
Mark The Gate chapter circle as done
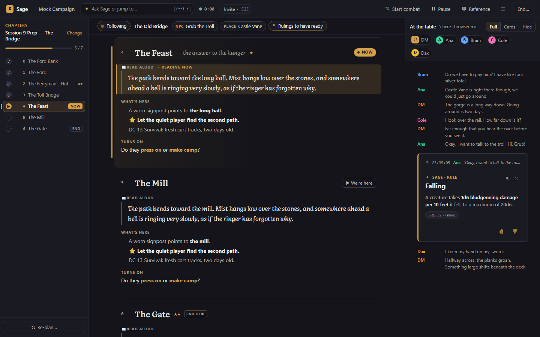9,129
